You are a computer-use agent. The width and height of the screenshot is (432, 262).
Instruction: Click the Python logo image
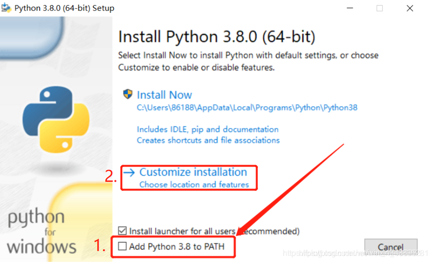(x=56, y=119)
